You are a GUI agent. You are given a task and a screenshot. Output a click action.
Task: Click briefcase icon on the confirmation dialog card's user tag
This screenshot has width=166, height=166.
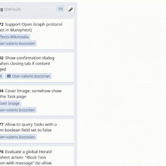[x=9, y=76]
